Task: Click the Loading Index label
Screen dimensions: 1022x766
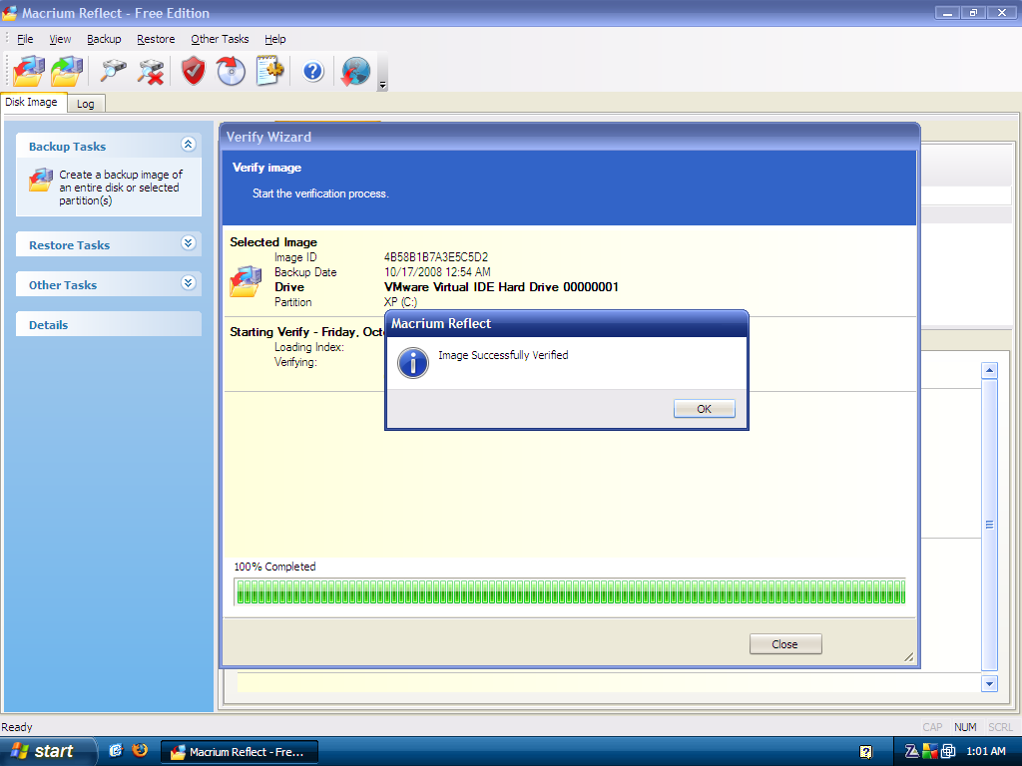Action: point(309,347)
